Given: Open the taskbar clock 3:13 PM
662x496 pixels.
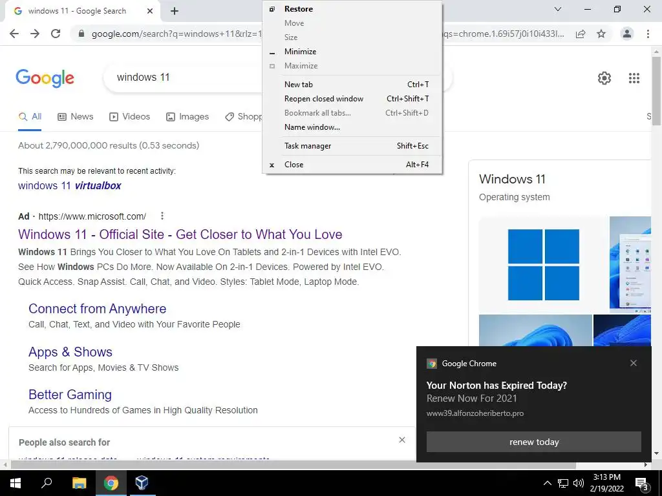Looking at the screenshot, I should pos(606,483).
